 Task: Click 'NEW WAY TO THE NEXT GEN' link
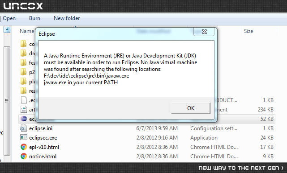[241, 168]
